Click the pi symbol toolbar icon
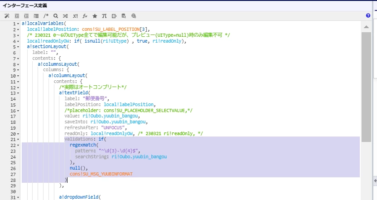 104,16
